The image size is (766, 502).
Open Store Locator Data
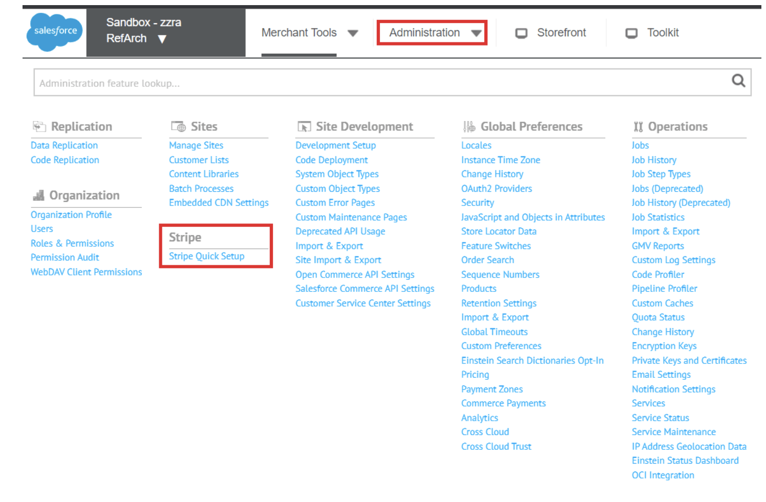(x=499, y=231)
